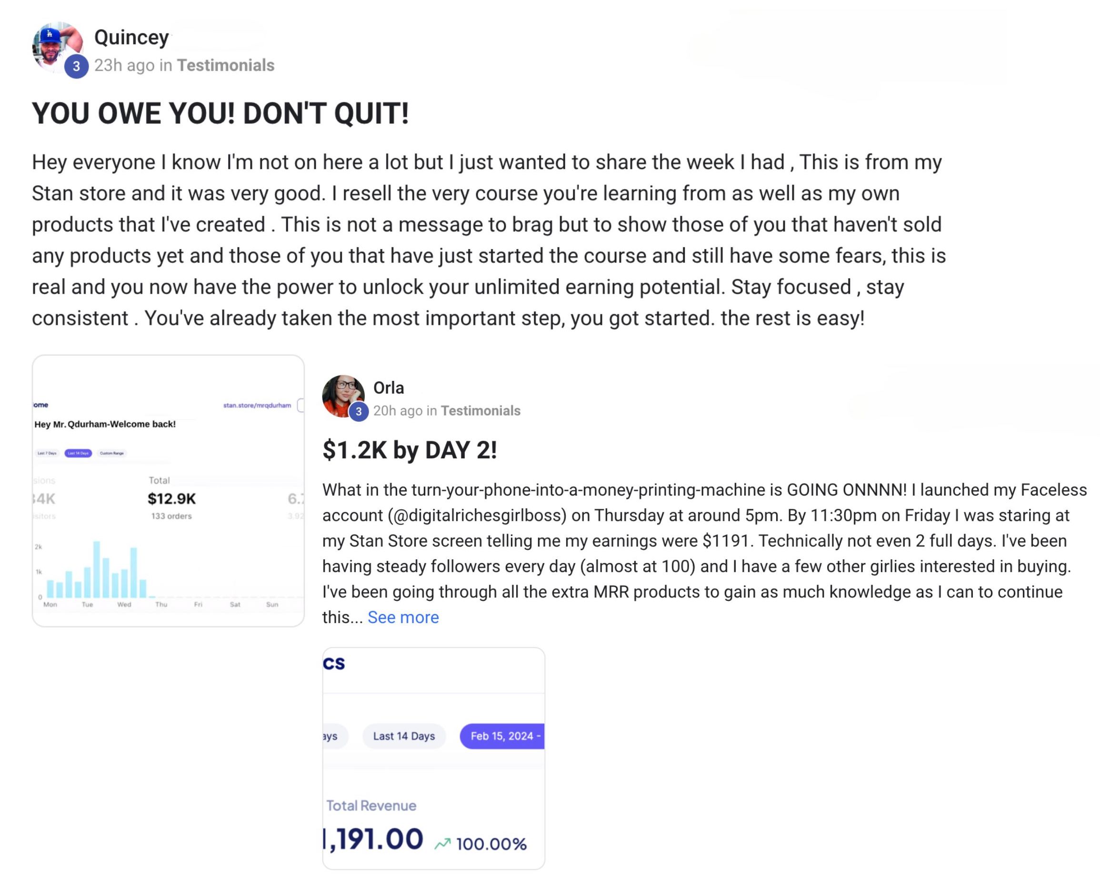Select Custom Range filter pill
The width and height of the screenshot is (1100, 884).
point(112,453)
